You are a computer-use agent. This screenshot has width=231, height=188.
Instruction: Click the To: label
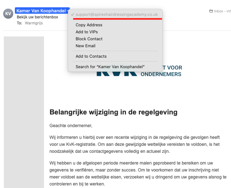[19, 23]
